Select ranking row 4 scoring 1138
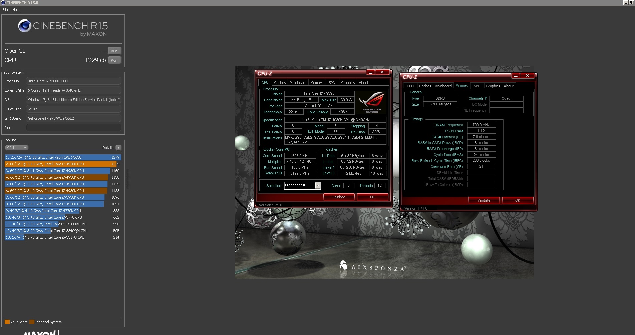635x335 pixels. (63, 177)
